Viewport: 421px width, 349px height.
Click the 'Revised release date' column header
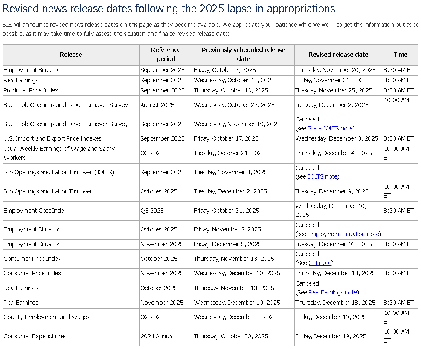click(338, 55)
